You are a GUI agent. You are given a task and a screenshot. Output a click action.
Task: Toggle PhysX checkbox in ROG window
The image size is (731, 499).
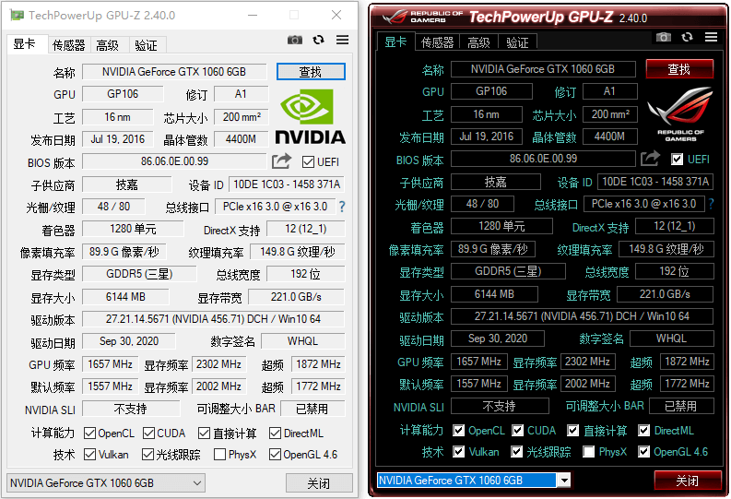point(589,451)
